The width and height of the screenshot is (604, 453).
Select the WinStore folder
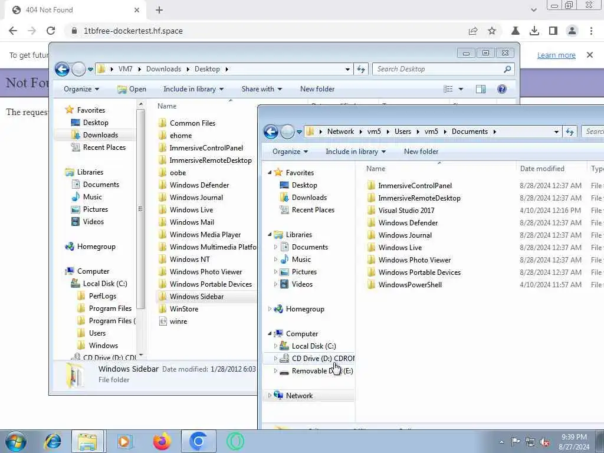179,308
